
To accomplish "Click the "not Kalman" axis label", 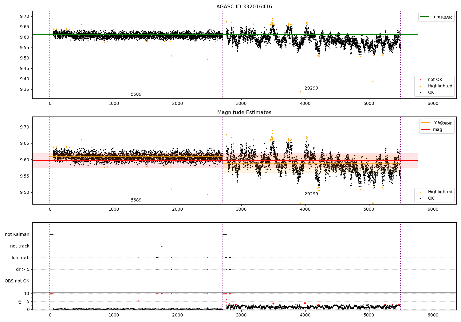I will coord(17,234).
